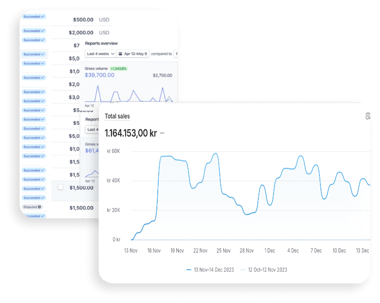The width and height of the screenshot is (380, 303).
Task: Expand the comparison period dropdown after 'compared to'
Action: pos(176,54)
